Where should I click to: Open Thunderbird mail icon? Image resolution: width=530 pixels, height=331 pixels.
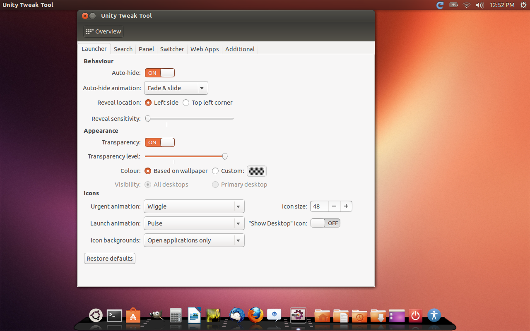[x=236, y=315]
